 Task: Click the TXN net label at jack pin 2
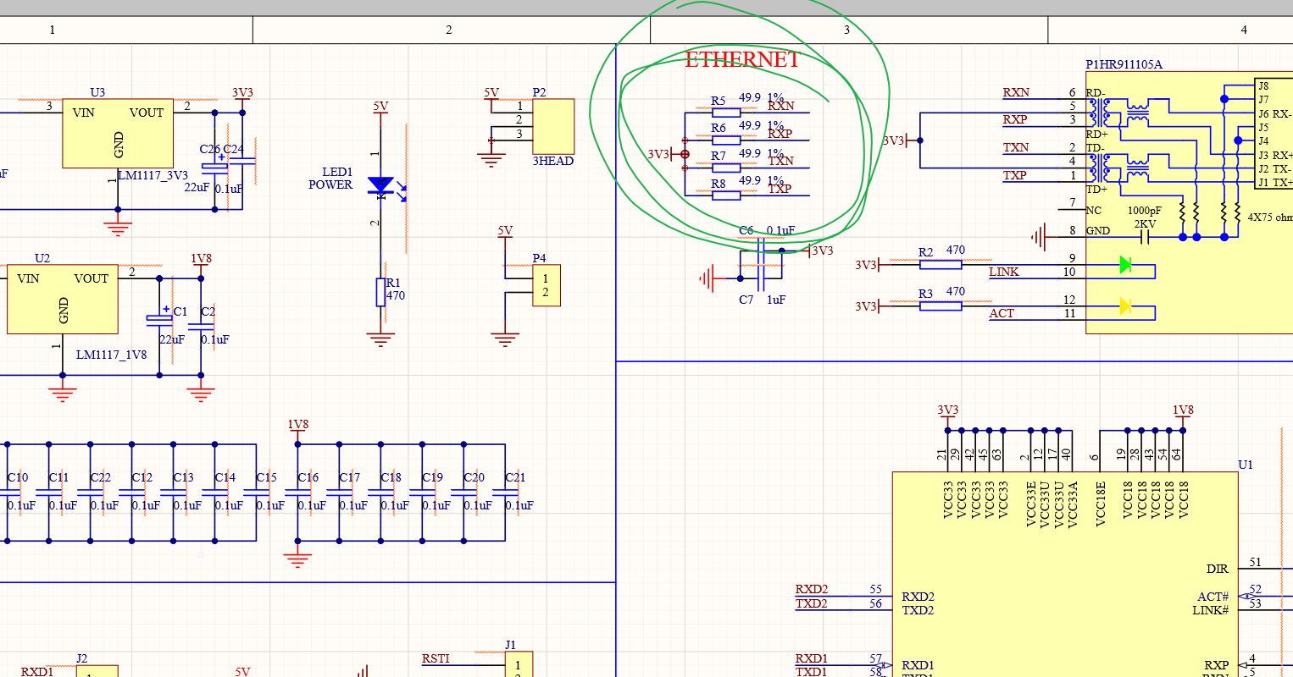(x=1016, y=147)
